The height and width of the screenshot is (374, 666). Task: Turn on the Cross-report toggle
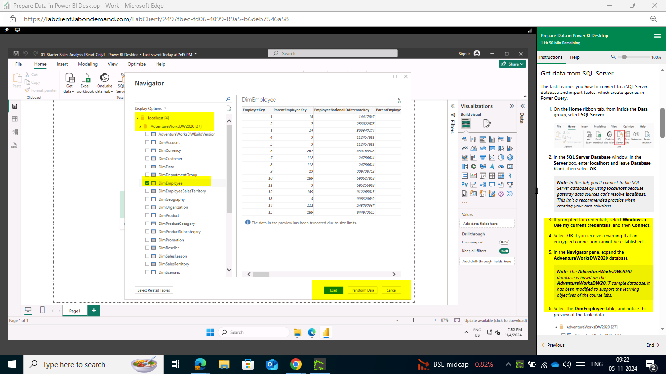(504, 242)
